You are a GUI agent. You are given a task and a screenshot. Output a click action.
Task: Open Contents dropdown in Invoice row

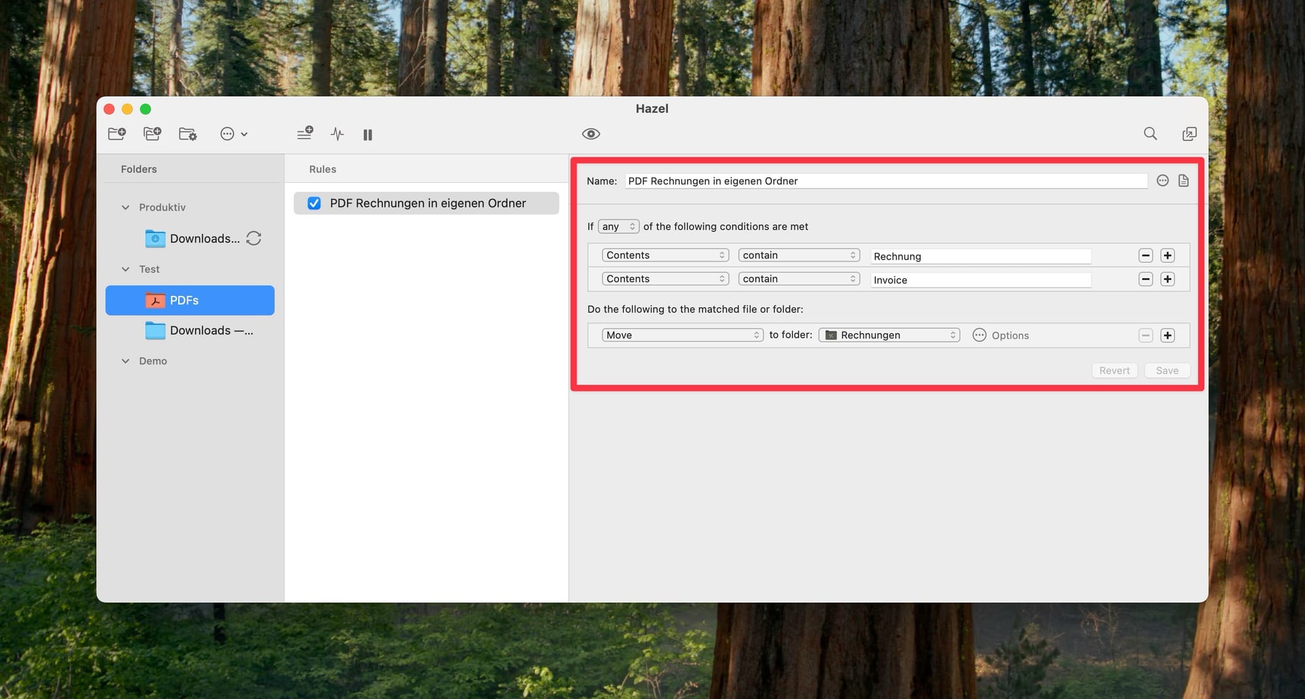point(665,279)
